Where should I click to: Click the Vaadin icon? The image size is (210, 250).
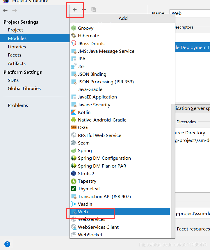click(74, 204)
